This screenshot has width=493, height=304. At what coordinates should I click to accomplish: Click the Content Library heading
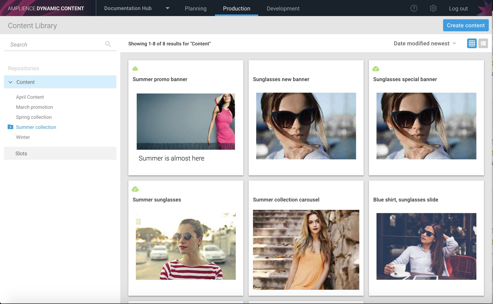(33, 26)
